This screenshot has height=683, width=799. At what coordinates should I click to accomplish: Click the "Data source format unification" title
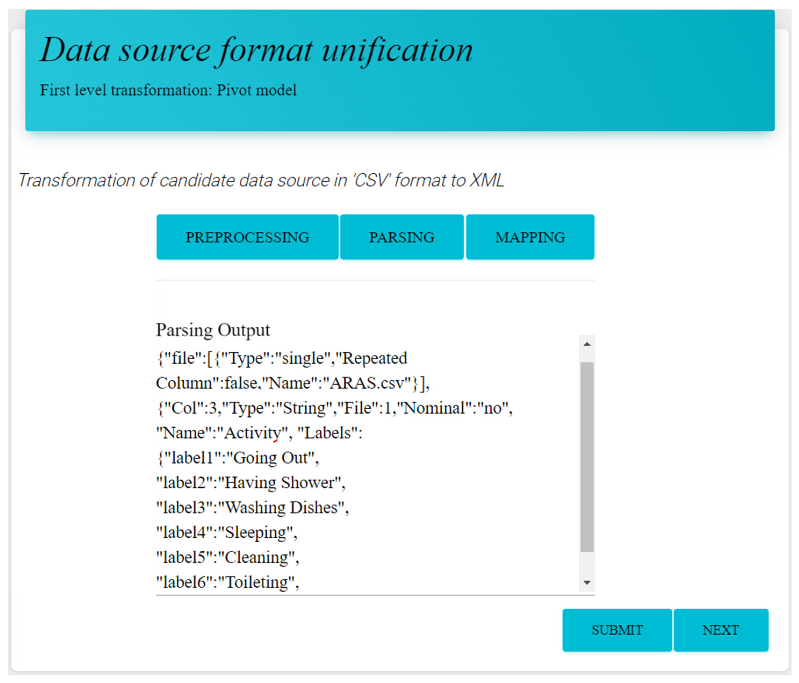[256, 50]
